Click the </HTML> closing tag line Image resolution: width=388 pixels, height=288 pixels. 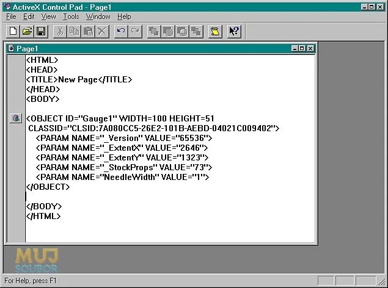[x=43, y=216]
